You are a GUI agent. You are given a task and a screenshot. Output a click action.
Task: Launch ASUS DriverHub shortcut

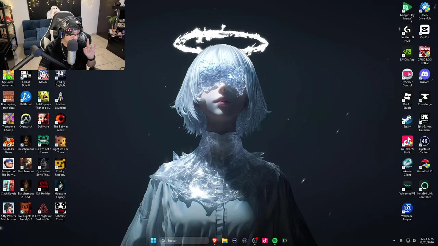(425, 11)
